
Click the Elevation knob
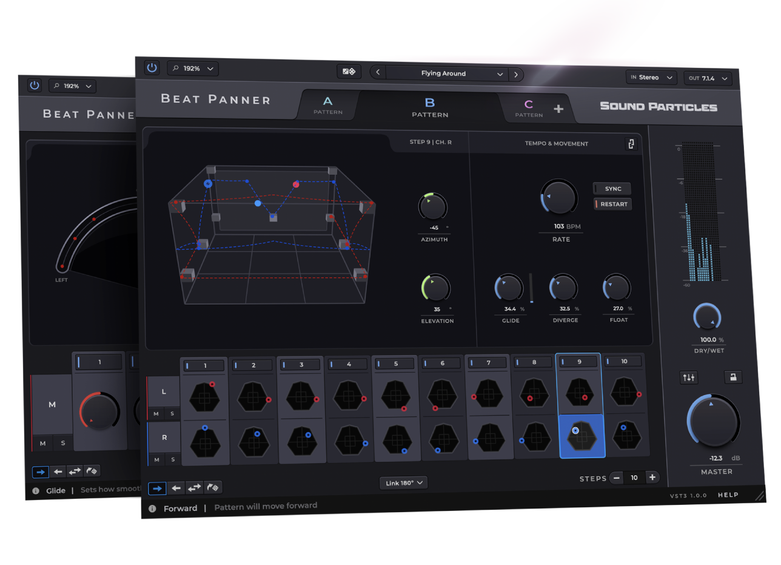pyautogui.click(x=436, y=288)
